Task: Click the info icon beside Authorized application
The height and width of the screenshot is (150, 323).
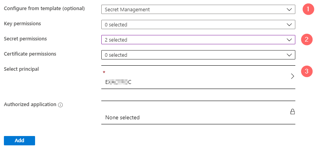Action: [60, 105]
